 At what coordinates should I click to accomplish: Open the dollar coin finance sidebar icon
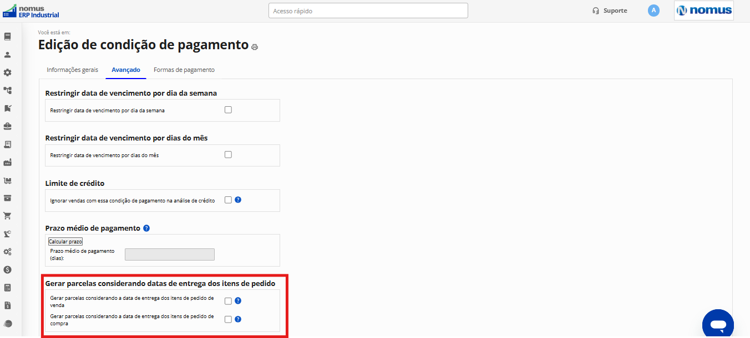pos(8,270)
